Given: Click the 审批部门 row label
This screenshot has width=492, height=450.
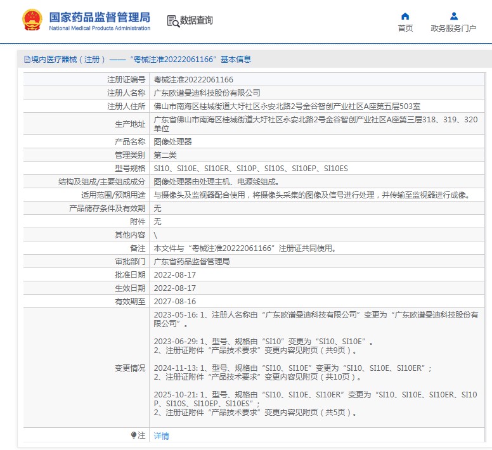Looking at the screenshot, I should pos(130,262).
